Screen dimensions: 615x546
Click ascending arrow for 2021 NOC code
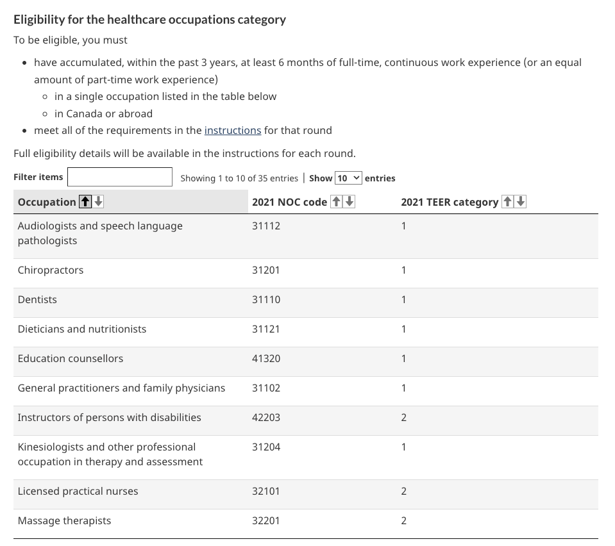[x=336, y=202]
